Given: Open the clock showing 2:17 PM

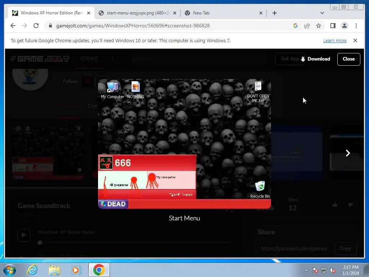Looking at the screenshot, I should point(351,270).
